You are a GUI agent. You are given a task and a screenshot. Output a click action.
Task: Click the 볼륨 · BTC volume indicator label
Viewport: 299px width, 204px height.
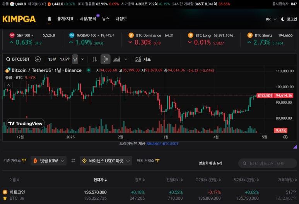(x=14, y=78)
